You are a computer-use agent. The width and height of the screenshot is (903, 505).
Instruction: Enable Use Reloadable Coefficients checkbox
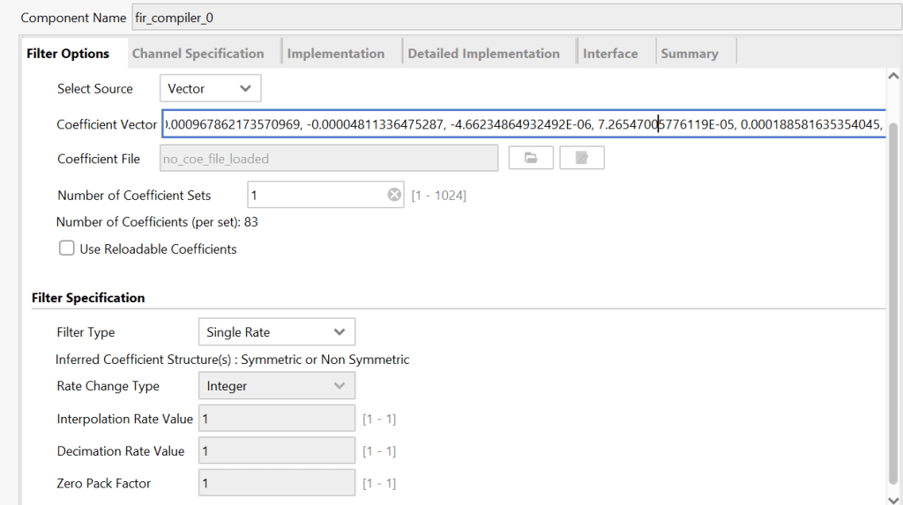[67, 249]
